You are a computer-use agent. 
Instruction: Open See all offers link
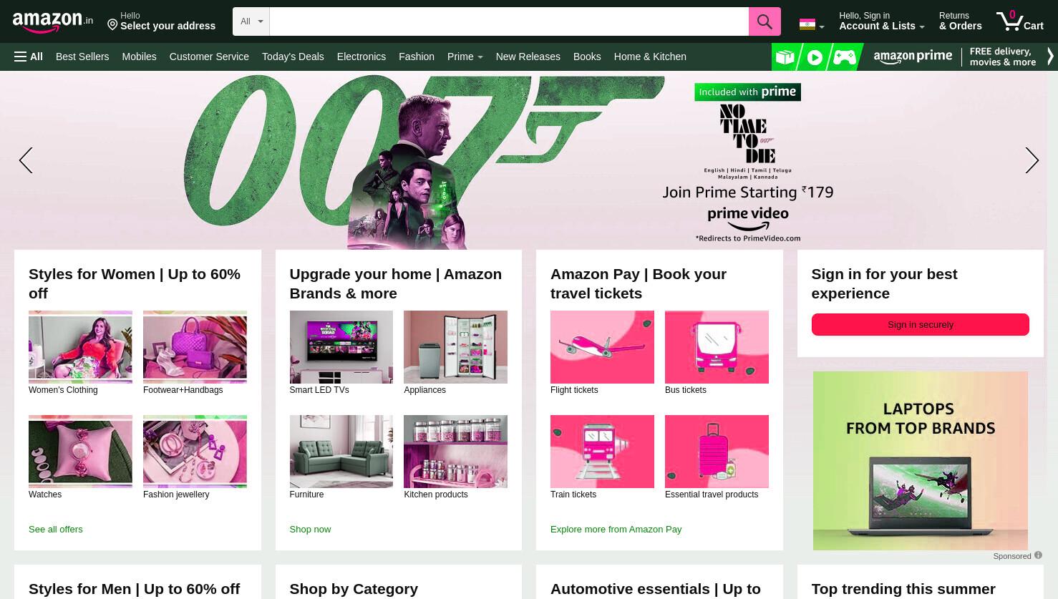[x=56, y=530]
